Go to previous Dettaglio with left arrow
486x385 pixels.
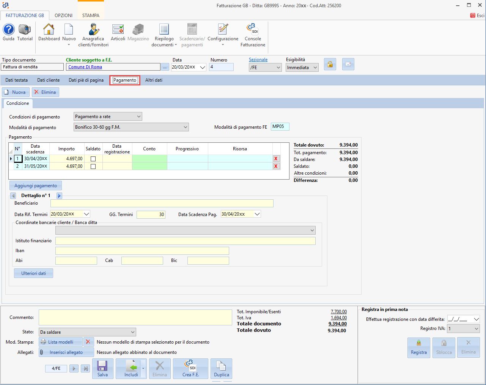click(x=13, y=196)
